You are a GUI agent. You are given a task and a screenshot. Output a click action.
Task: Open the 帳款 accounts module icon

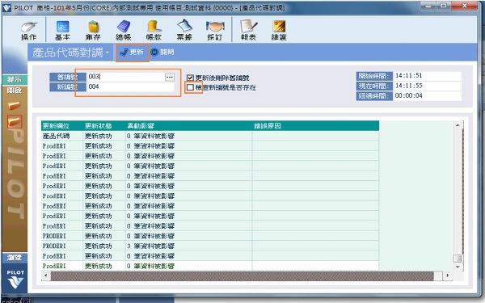point(154,31)
